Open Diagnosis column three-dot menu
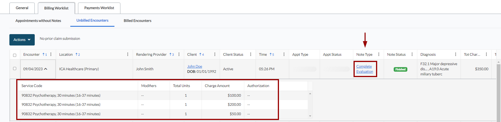Screen dimensions: 501x122 (456, 54)
